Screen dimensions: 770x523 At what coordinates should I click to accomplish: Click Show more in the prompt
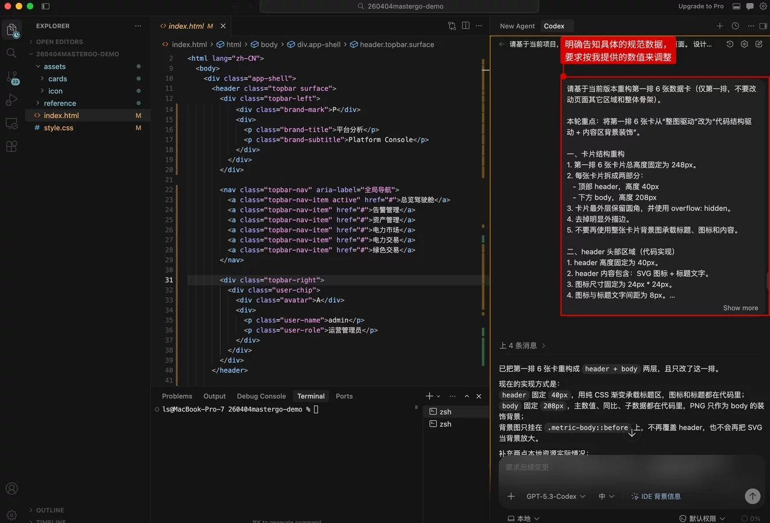(x=740, y=308)
